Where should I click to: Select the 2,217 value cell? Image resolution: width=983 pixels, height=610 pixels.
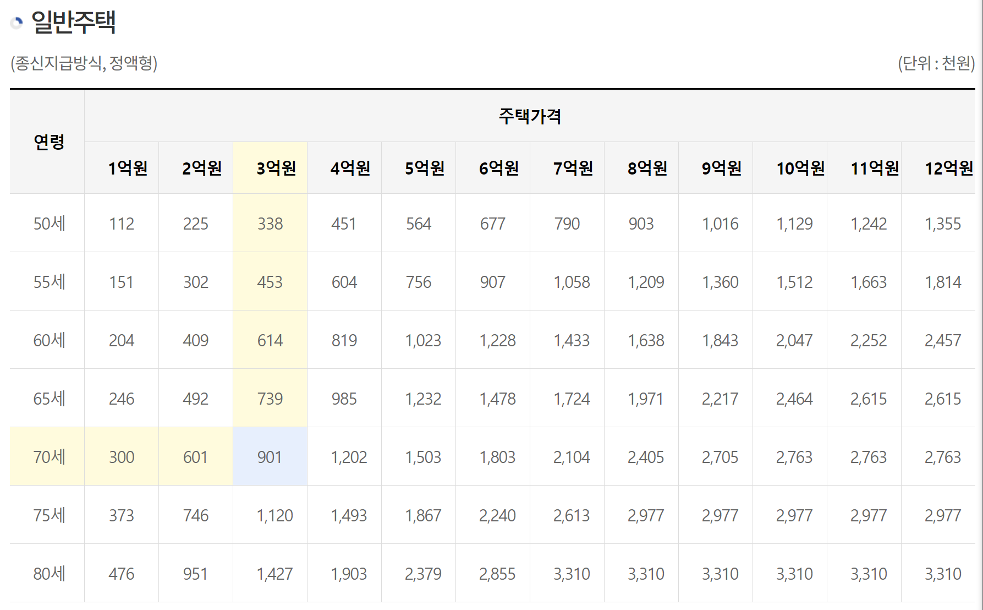coord(716,398)
